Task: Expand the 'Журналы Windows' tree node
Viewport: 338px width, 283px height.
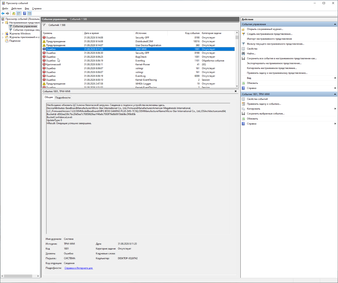Action: coord(3,34)
